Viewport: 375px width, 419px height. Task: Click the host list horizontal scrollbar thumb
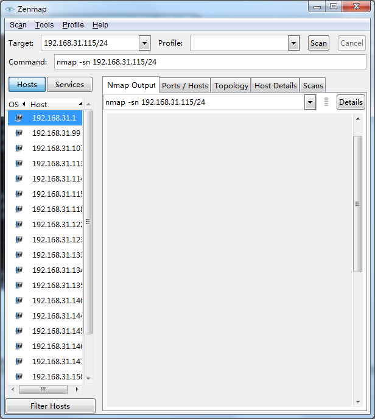click(43, 389)
